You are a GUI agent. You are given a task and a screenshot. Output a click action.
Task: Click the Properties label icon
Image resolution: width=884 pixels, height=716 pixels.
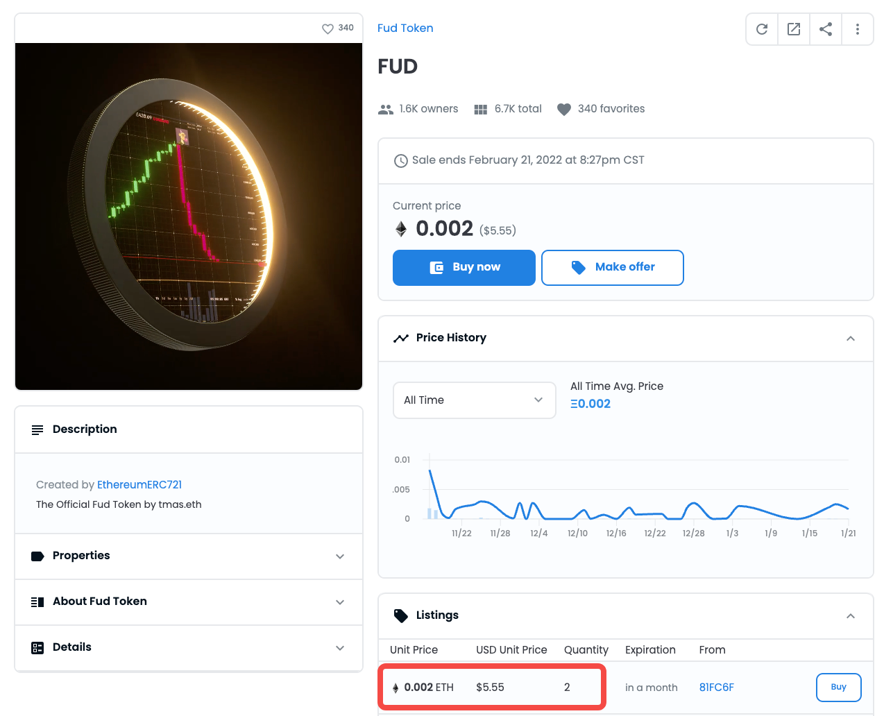(37, 556)
